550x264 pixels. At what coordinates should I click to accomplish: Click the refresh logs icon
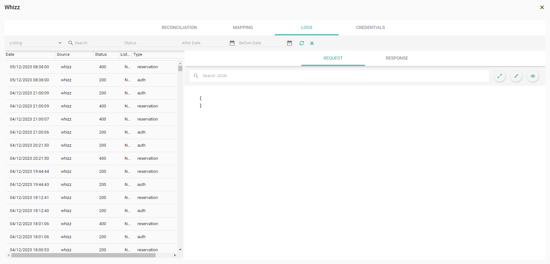(x=302, y=43)
